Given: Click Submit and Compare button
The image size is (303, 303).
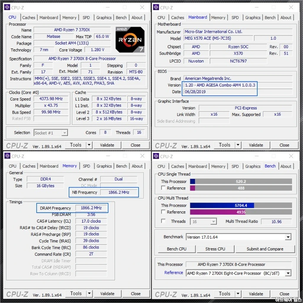Looking at the screenshot, I should tap(265, 249).
